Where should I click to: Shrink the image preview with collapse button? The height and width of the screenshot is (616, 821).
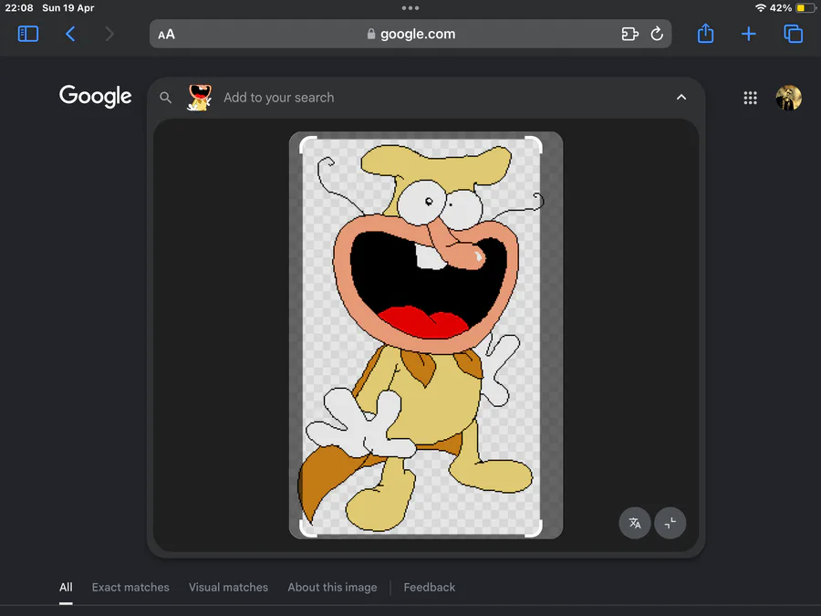click(670, 523)
